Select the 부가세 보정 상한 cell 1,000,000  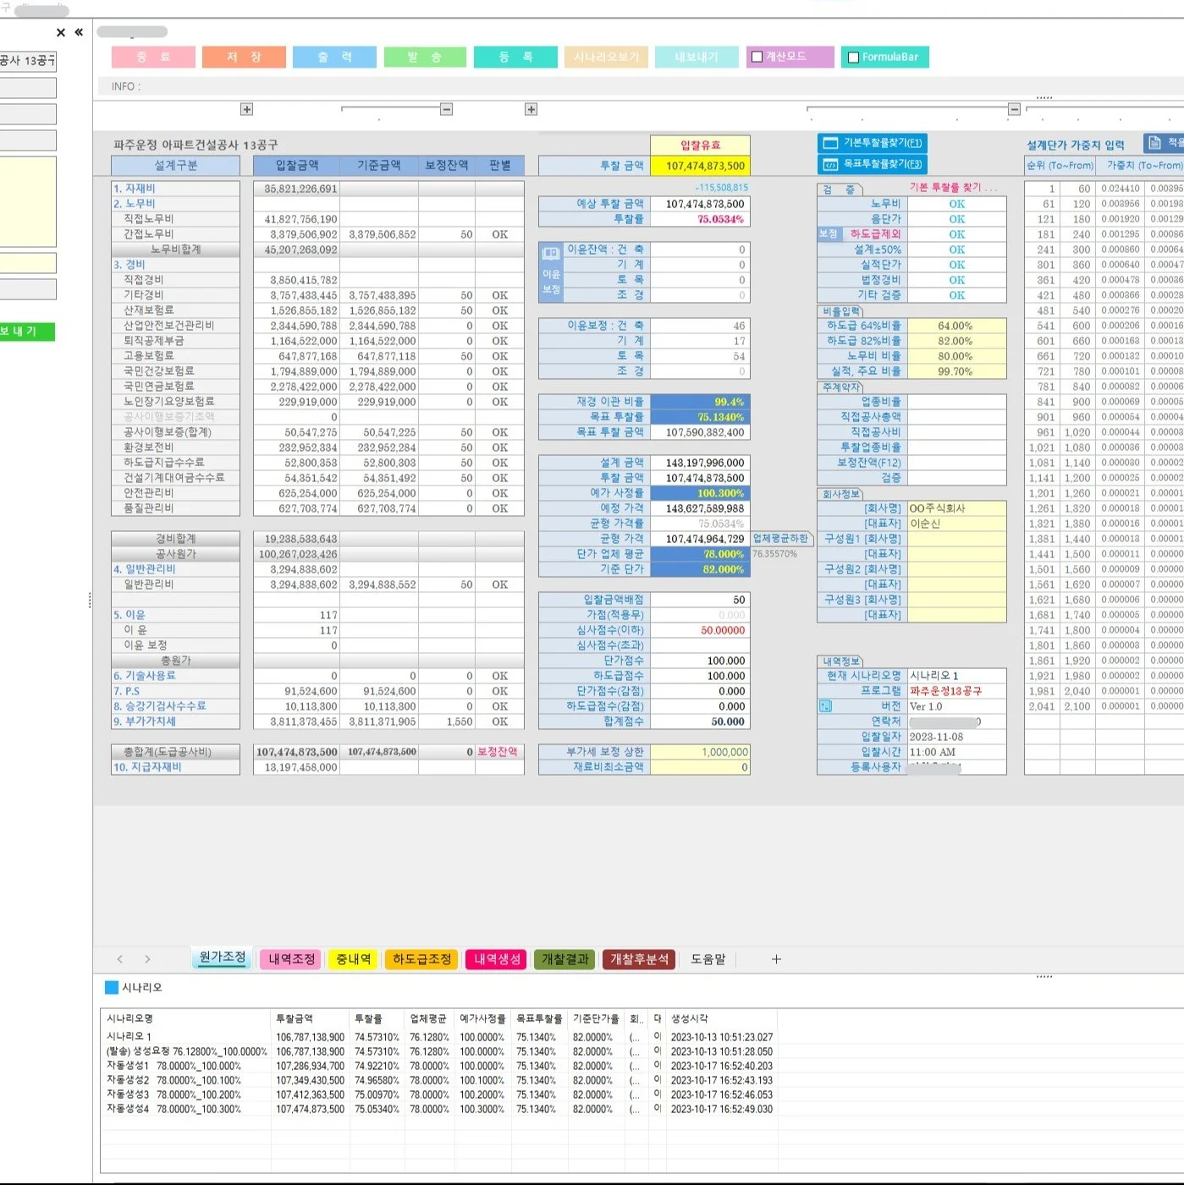pyautogui.click(x=700, y=752)
